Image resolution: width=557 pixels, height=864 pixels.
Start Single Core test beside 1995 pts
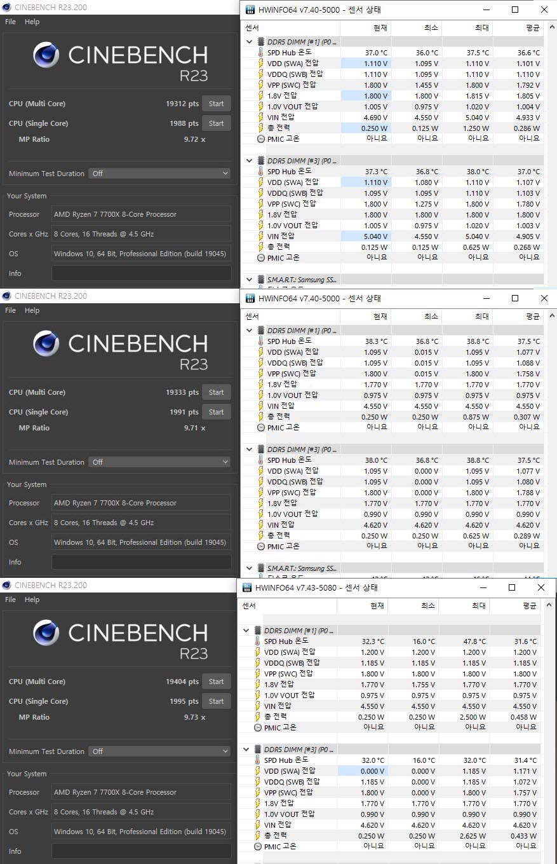click(216, 701)
